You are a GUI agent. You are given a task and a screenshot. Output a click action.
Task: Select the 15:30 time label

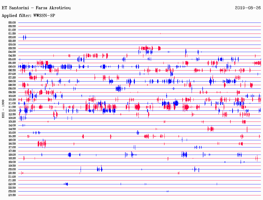point(12,136)
